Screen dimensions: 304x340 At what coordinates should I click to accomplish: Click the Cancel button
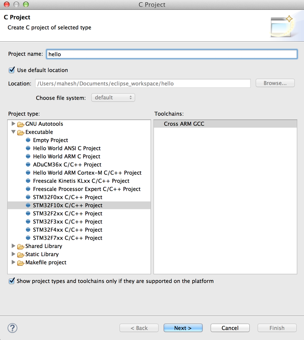click(230, 328)
